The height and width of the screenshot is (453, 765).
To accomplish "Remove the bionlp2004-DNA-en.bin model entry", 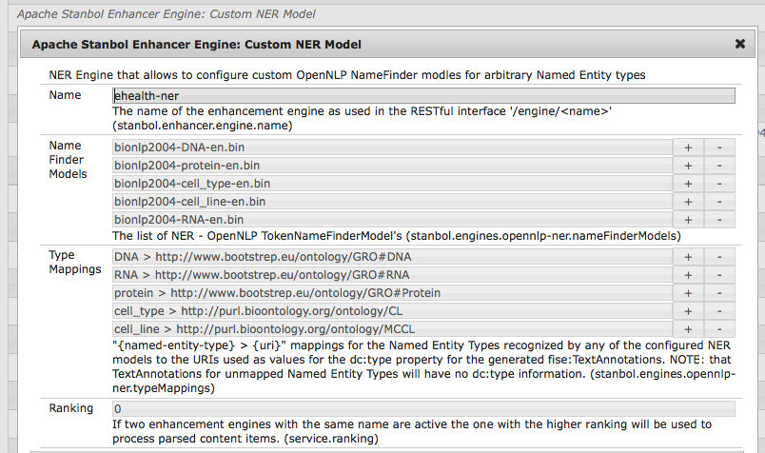I will coord(719,148).
